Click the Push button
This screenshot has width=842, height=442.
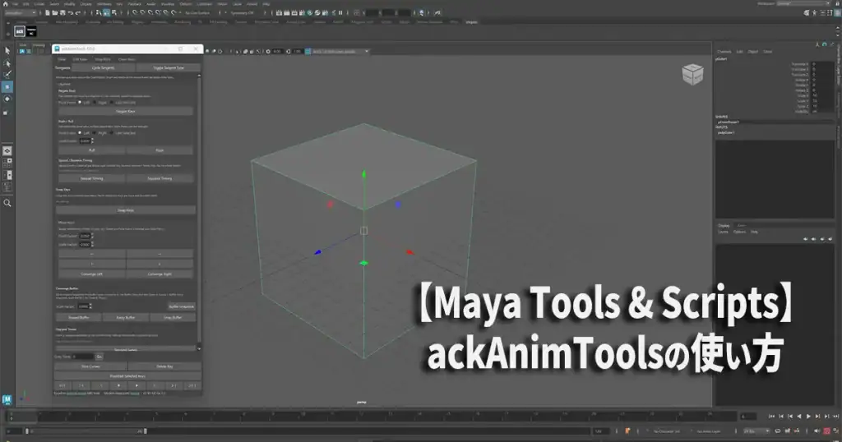click(160, 150)
